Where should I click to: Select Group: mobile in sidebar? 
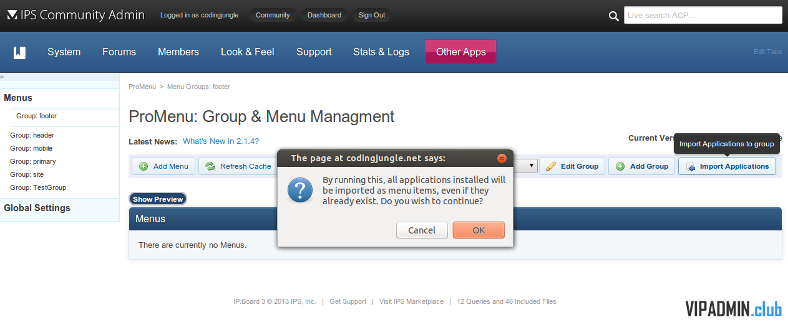pos(31,148)
